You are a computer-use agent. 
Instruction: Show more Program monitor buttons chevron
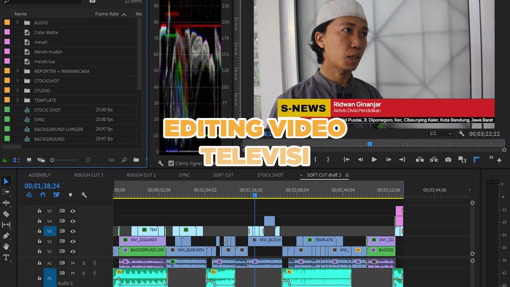pos(491,158)
